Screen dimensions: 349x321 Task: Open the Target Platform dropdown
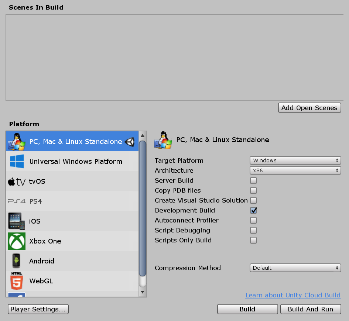point(295,160)
